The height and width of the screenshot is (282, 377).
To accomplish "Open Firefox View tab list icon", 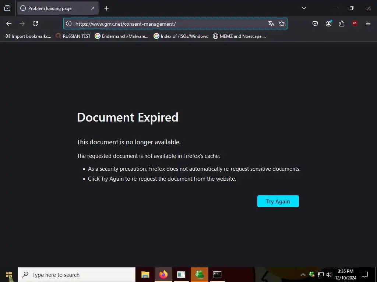I will pyautogui.click(x=7, y=8).
